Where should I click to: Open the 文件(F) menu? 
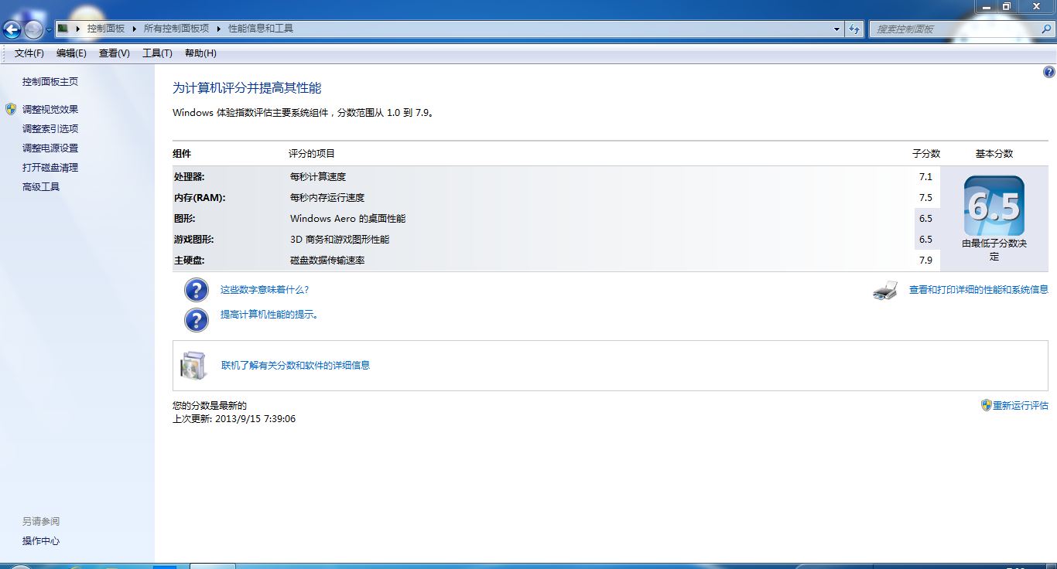click(x=29, y=53)
